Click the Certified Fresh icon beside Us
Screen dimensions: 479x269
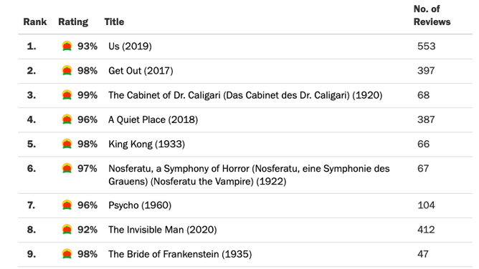click(67, 46)
